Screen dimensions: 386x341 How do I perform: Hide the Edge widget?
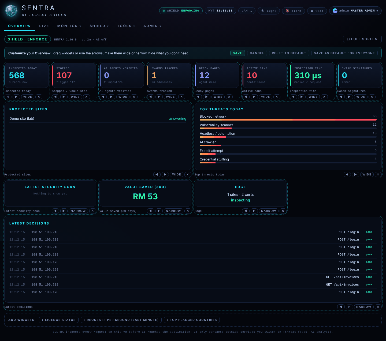coord(283,211)
